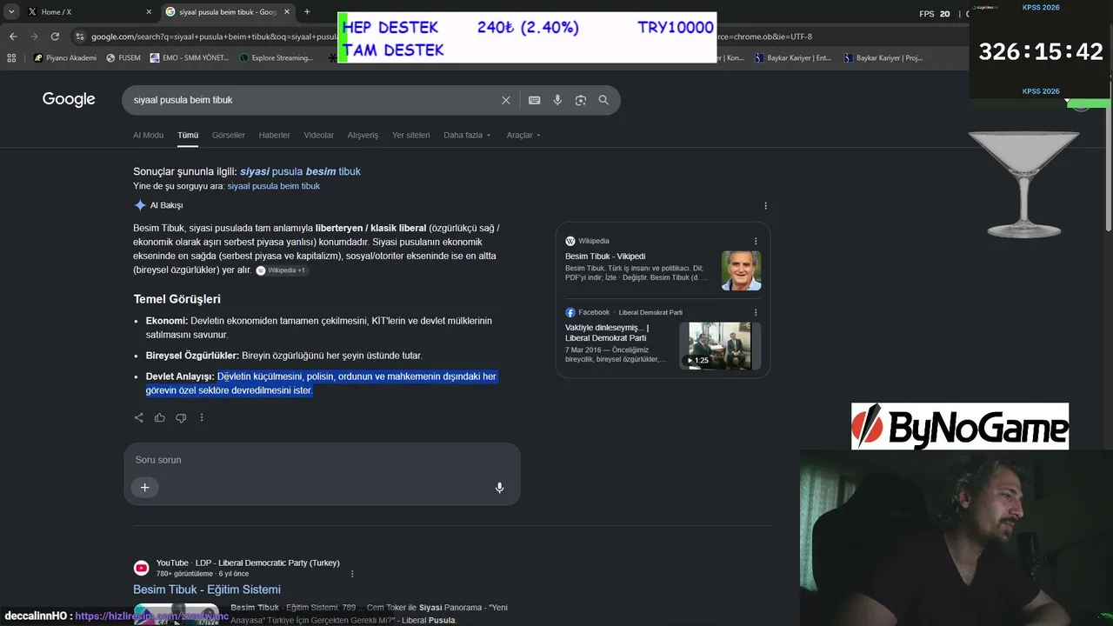This screenshot has height=626, width=1113.
Task: Clear the search box with the X icon
Action: point(506,100)
